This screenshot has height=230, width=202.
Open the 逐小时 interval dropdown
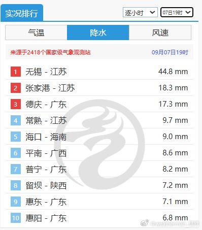point(140,12)
